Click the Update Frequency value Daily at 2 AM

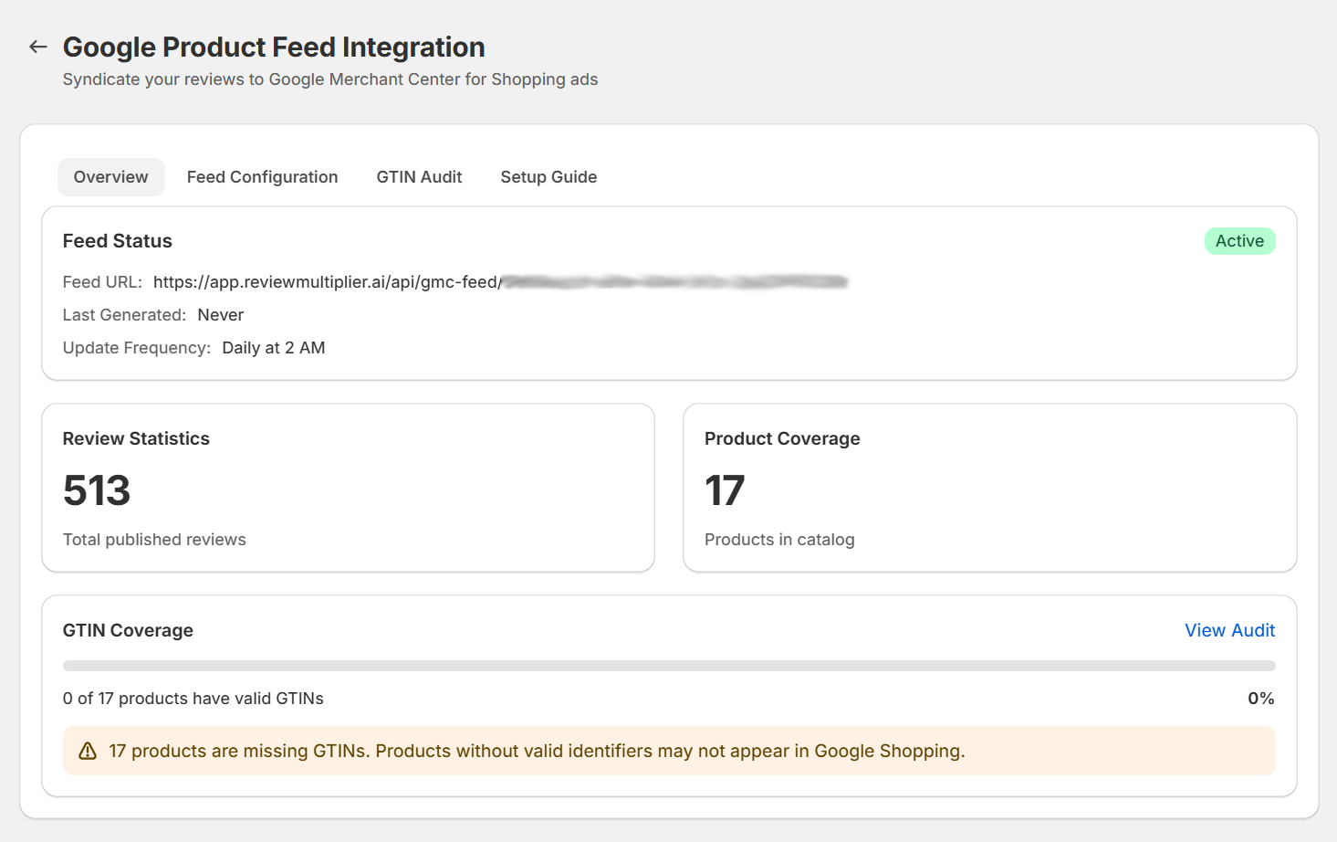(x=273, y=347)
